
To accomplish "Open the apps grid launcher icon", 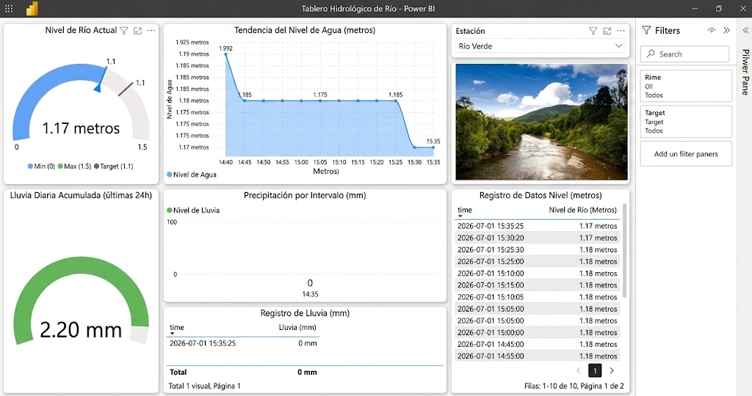I will (9, 8).
